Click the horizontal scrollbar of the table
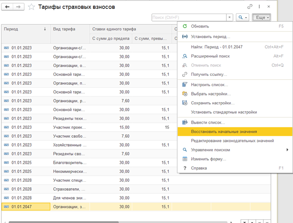 pyautogui.click(x=117, y=221)
